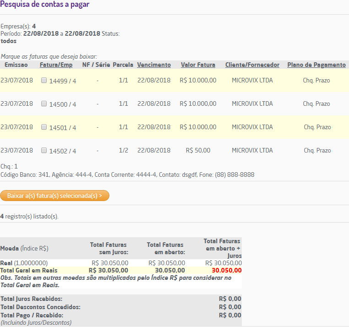349x327 pixels.
Task: Click the NF / Série column header
Action: click(96, 65)
